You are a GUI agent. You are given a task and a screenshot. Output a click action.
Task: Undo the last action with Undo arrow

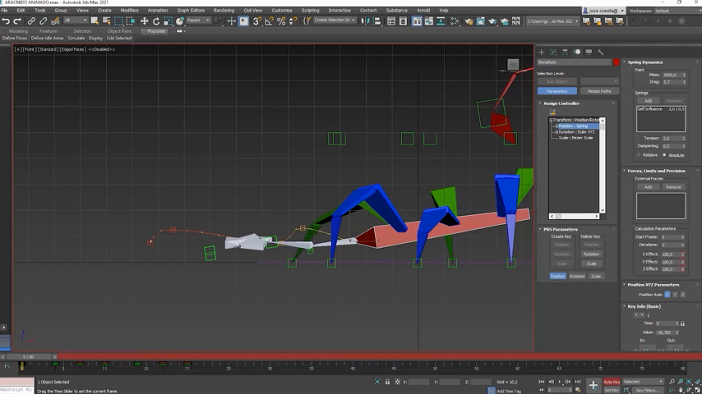[6, 21]
